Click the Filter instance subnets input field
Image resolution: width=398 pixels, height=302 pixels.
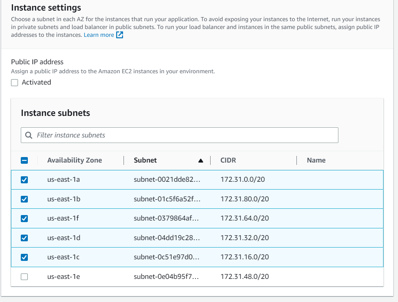(x=157, y=135)
